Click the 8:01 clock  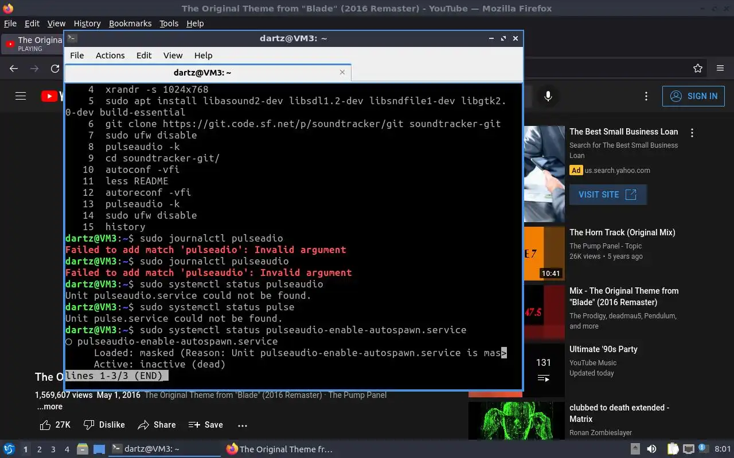(723, 449)
